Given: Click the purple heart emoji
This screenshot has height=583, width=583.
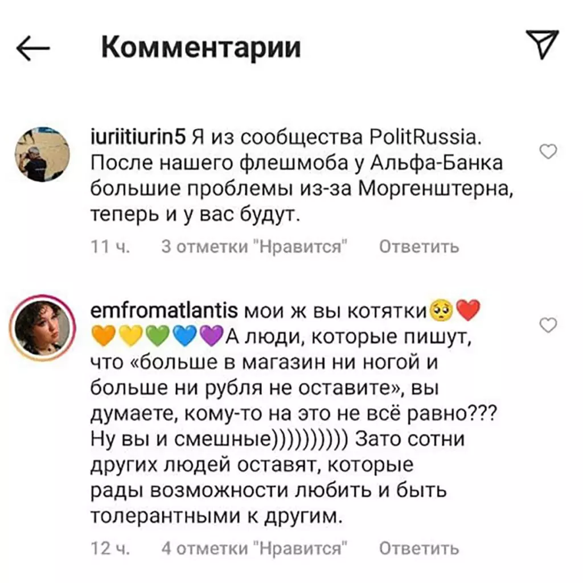Looking at the screenshot, I should point(211,336).
